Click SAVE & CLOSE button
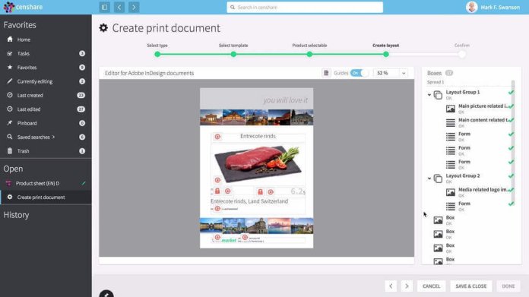This screenshot has height=297, width=529. (471, 286)
